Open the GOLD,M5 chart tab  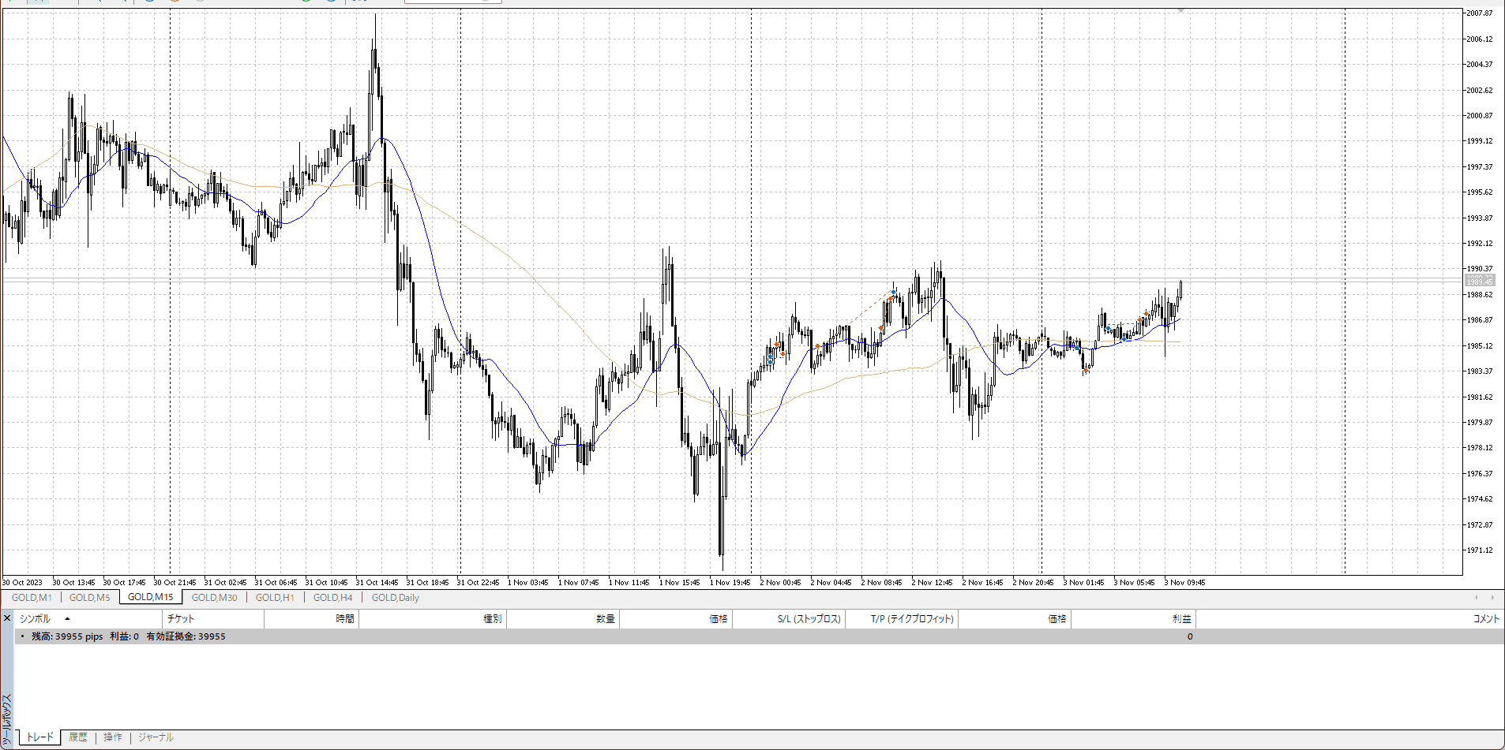pos(89,598)
